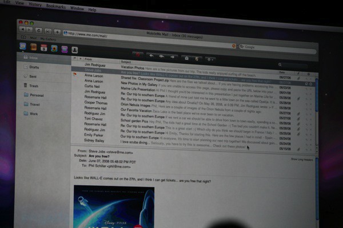Click the Reply All double-arrow icon

162,56
